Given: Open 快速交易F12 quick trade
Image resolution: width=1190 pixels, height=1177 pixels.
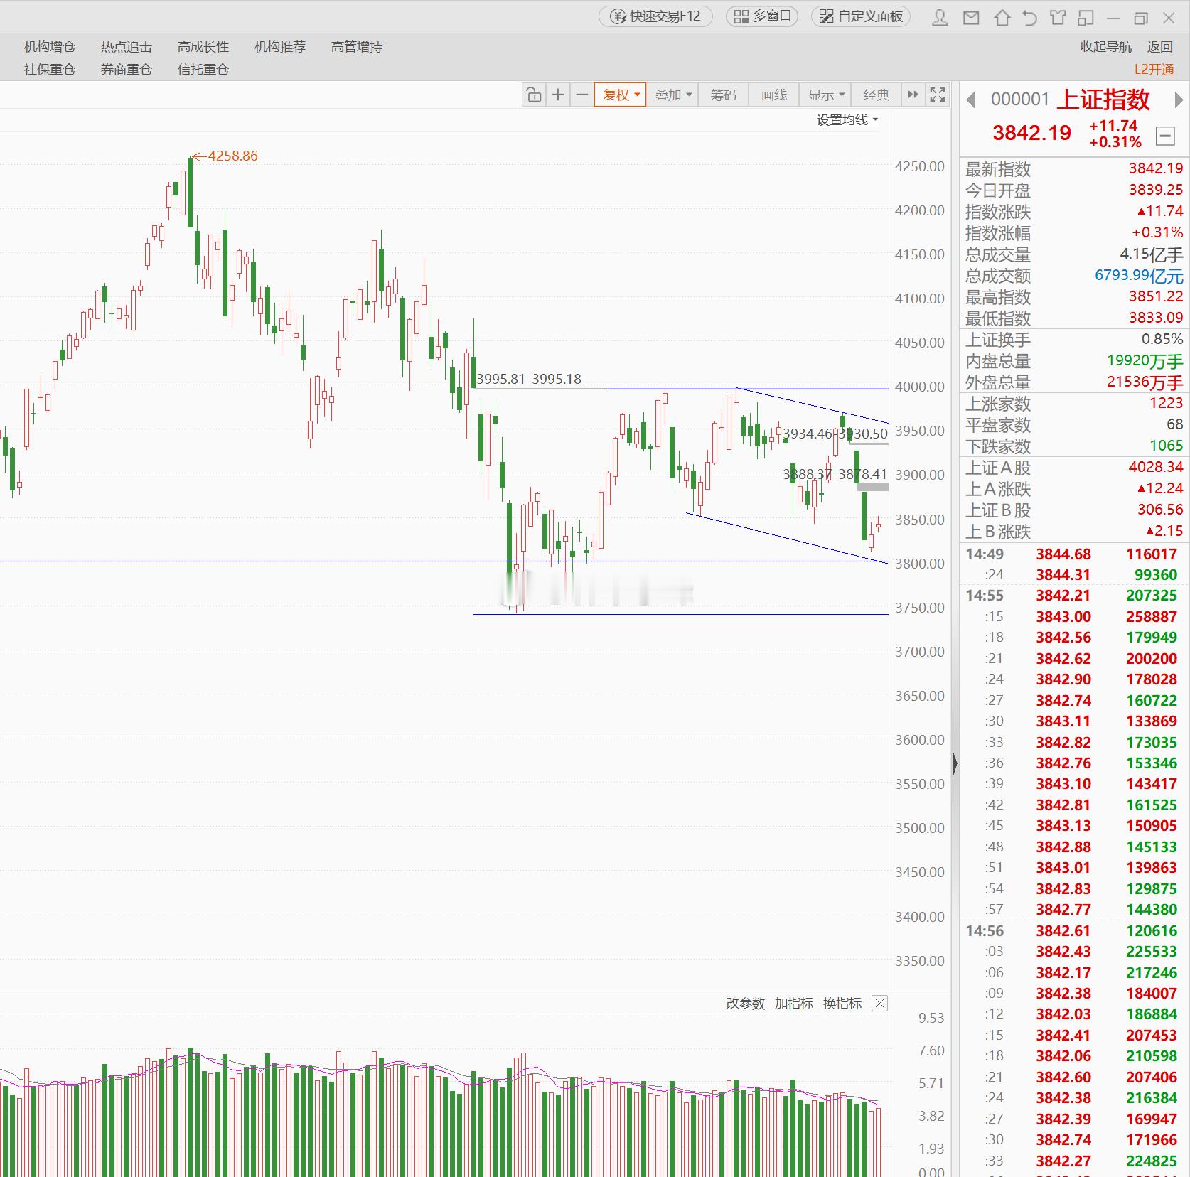Looking at the screenshot, I should [655, 16].
